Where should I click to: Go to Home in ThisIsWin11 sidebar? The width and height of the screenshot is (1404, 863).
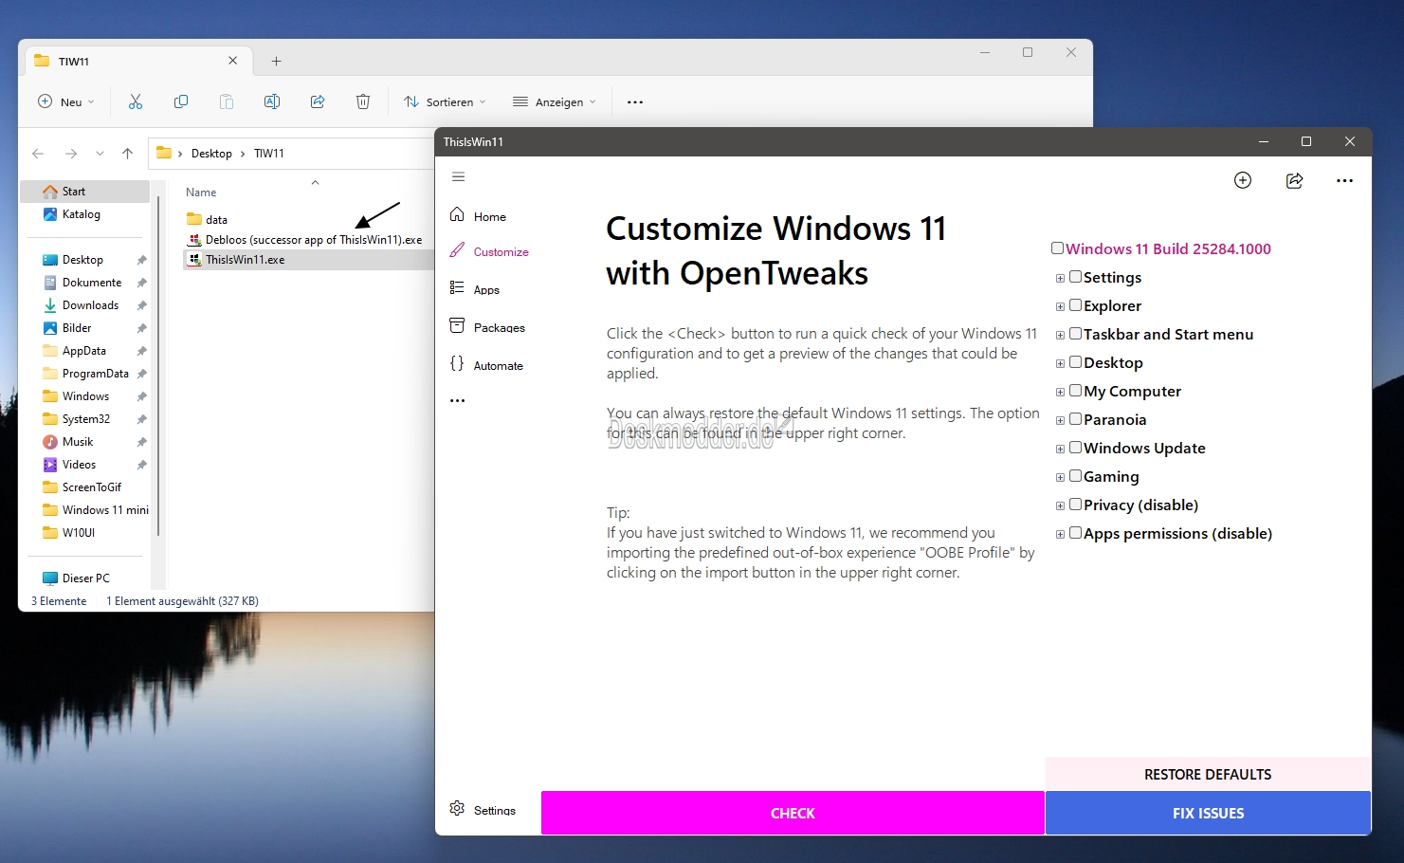tap(478, 216)
